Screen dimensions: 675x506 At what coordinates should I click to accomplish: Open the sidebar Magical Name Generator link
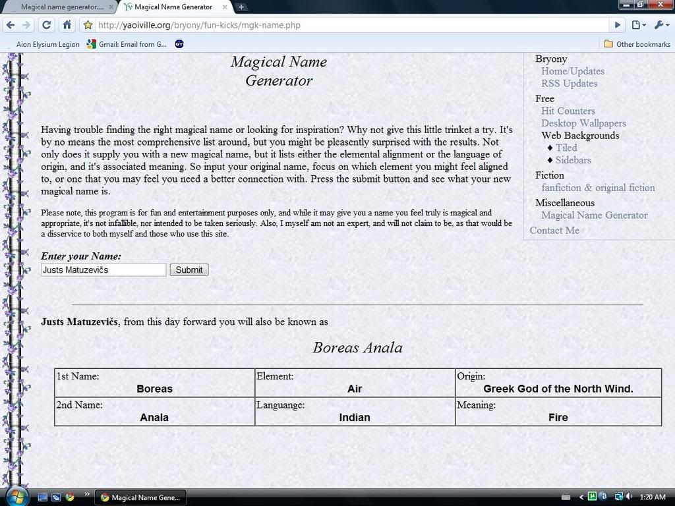point(594,215)
